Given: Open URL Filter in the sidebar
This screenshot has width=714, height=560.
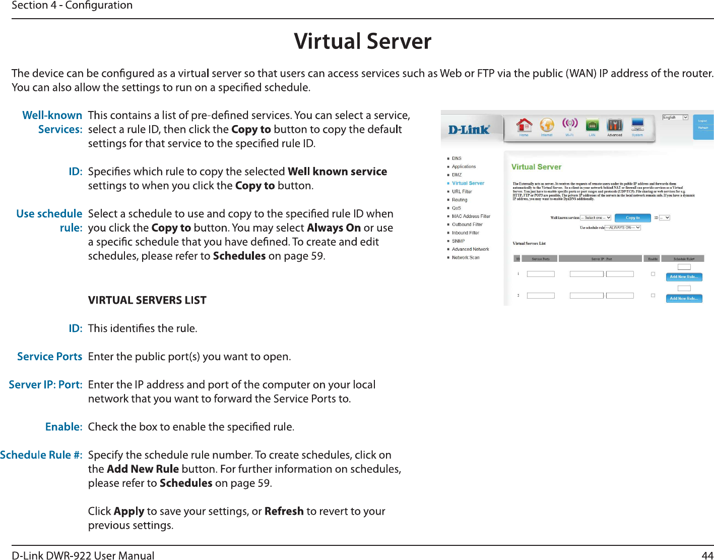Looking at the screenshot, I should click(462, 192).
